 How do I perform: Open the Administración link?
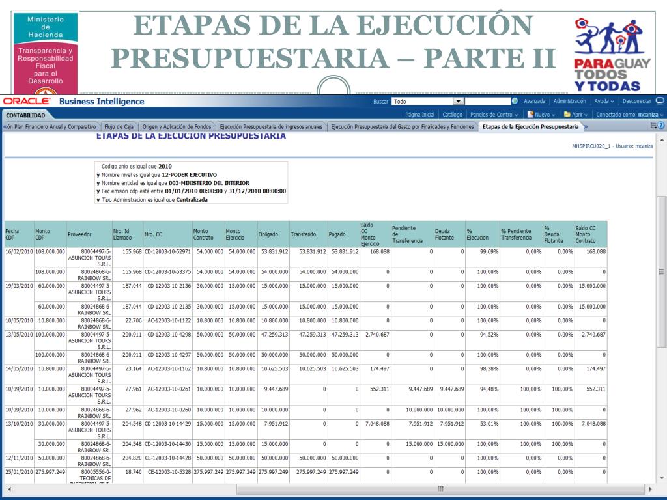coord(569,101)
